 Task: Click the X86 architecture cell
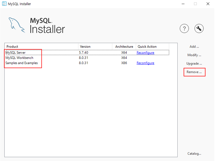click(124, 63)
